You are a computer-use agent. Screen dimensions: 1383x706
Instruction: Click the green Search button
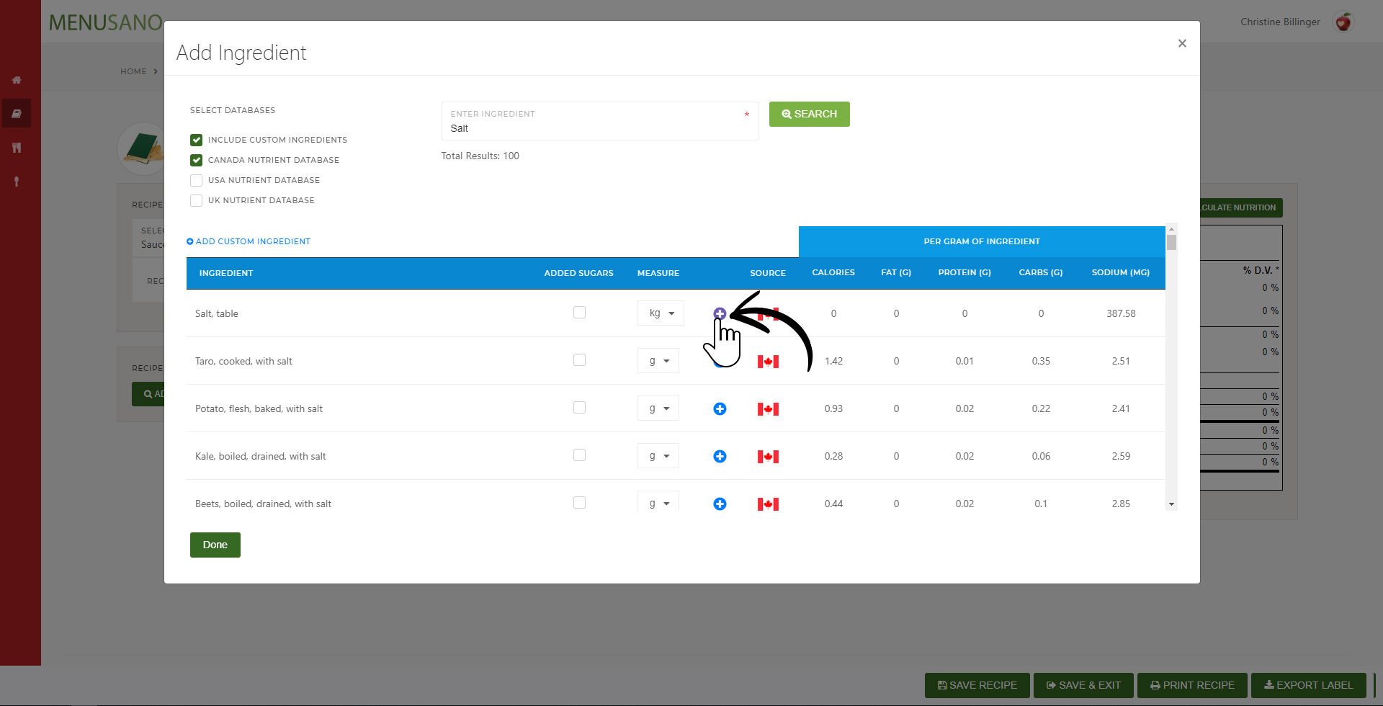pos(809,114)
